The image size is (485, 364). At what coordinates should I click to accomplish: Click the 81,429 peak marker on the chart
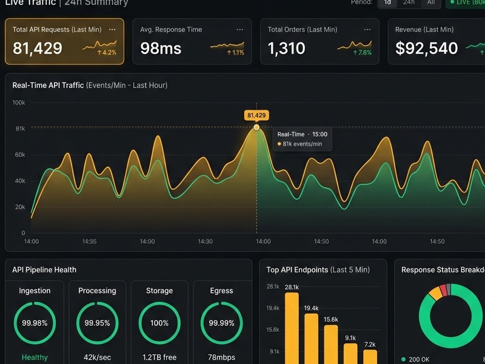tap(256, 127)
